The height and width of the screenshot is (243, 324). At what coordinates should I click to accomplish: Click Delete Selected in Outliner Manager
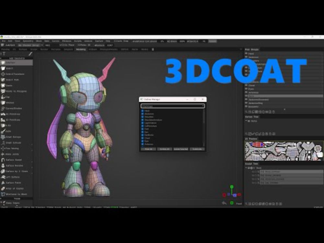(x=181, y=149)
